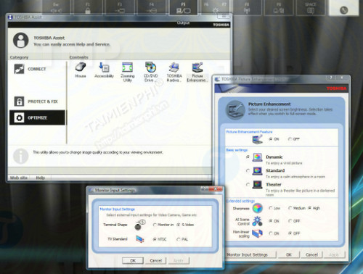Click Apply in Monitor Input Settings dialog
The width and height of the screenshot is (363, 274).
(x=179, y=260)
